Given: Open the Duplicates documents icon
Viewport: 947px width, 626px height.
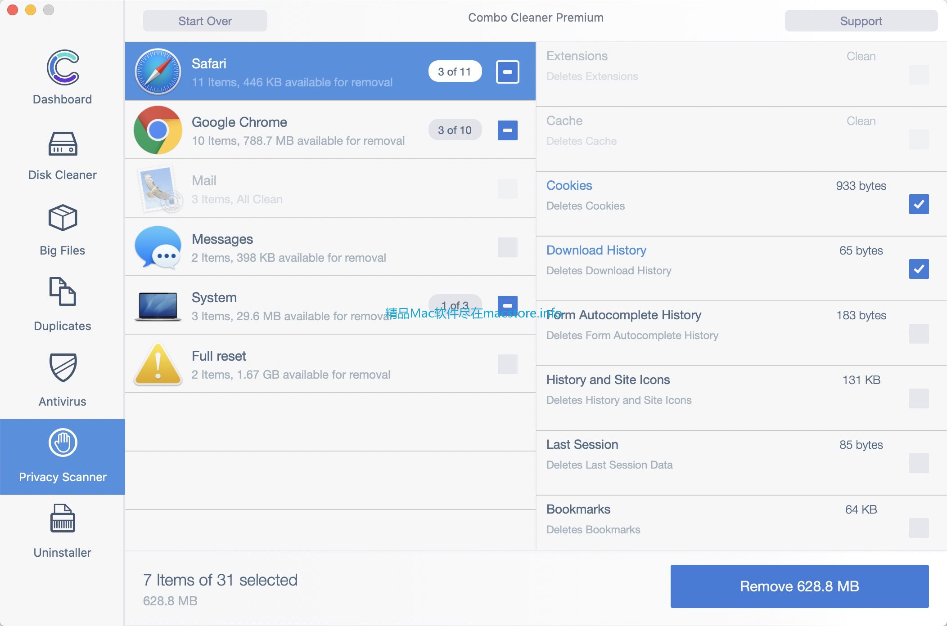Looking at the screenshot, I should pyautogui.click(x=63, y=291).
